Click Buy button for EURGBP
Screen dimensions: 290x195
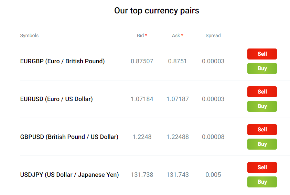[262, 68]
